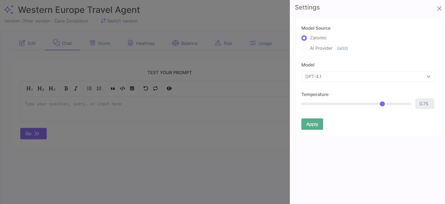This screenshot has height=204, width=445.
Task: Apply Heading 1 formatting in editor toolbar
Action: click(29, 88)
